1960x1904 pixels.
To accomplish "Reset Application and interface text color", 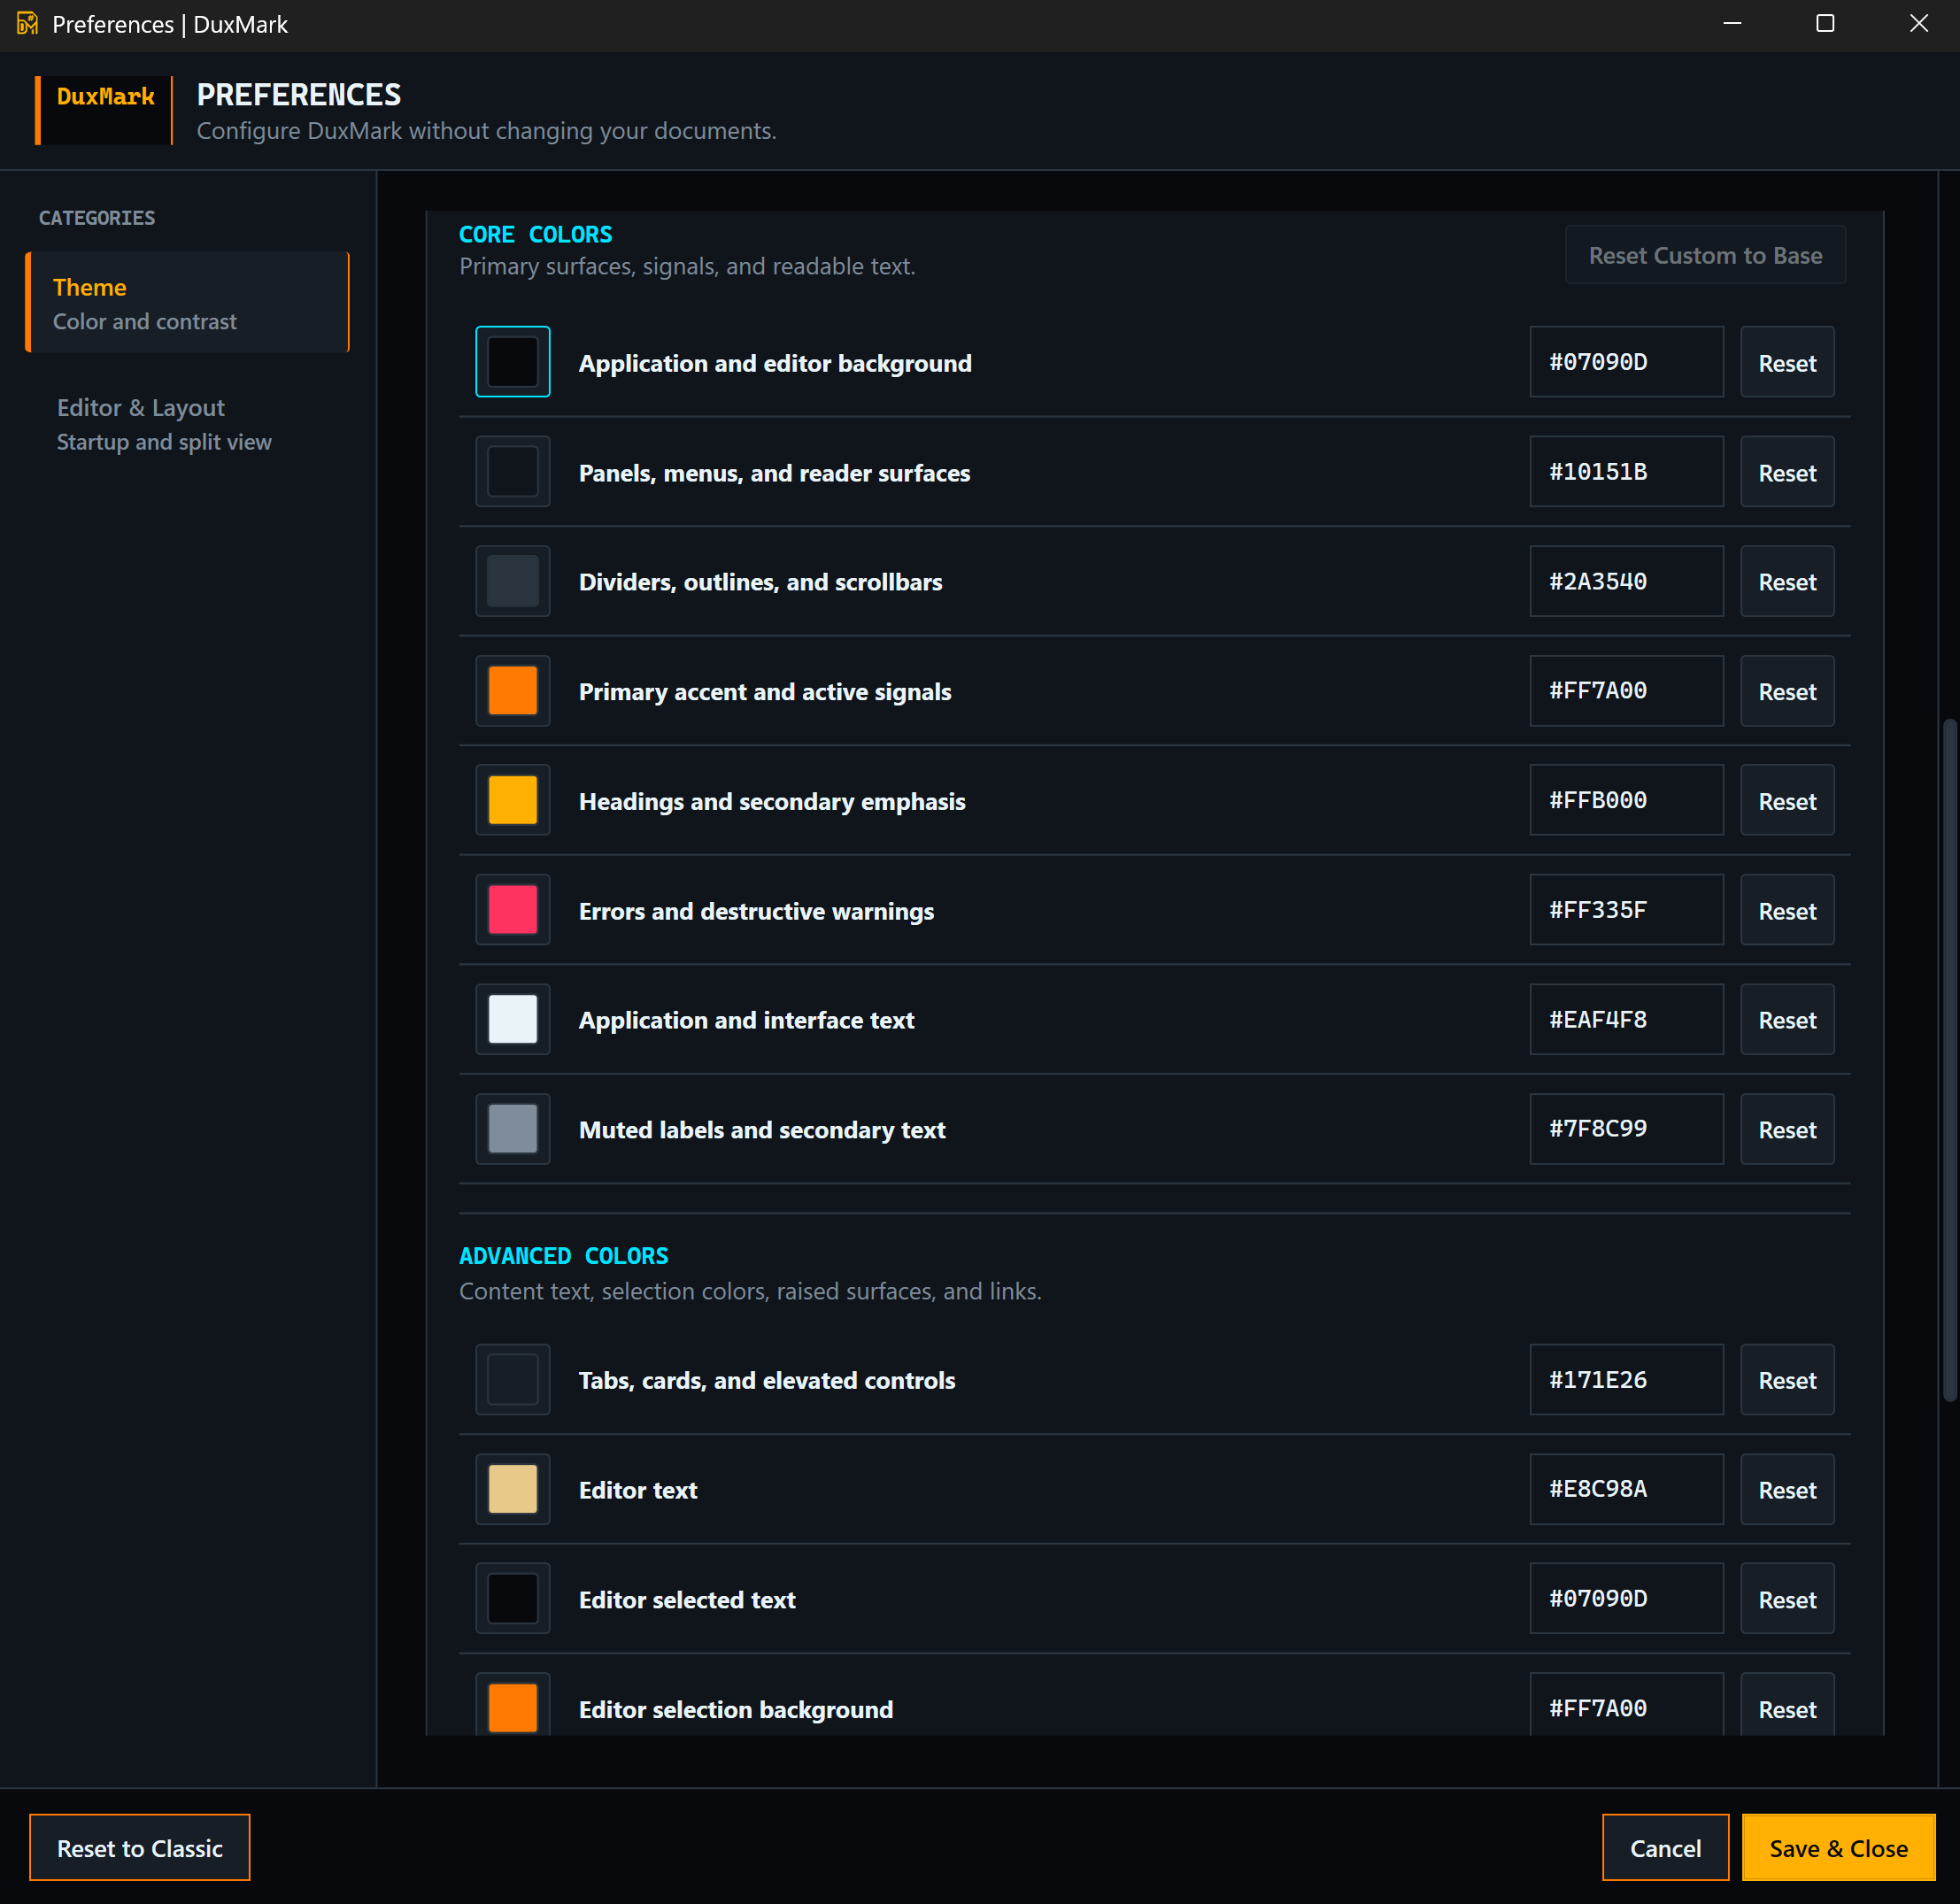I will (x=1787, y=1019).
